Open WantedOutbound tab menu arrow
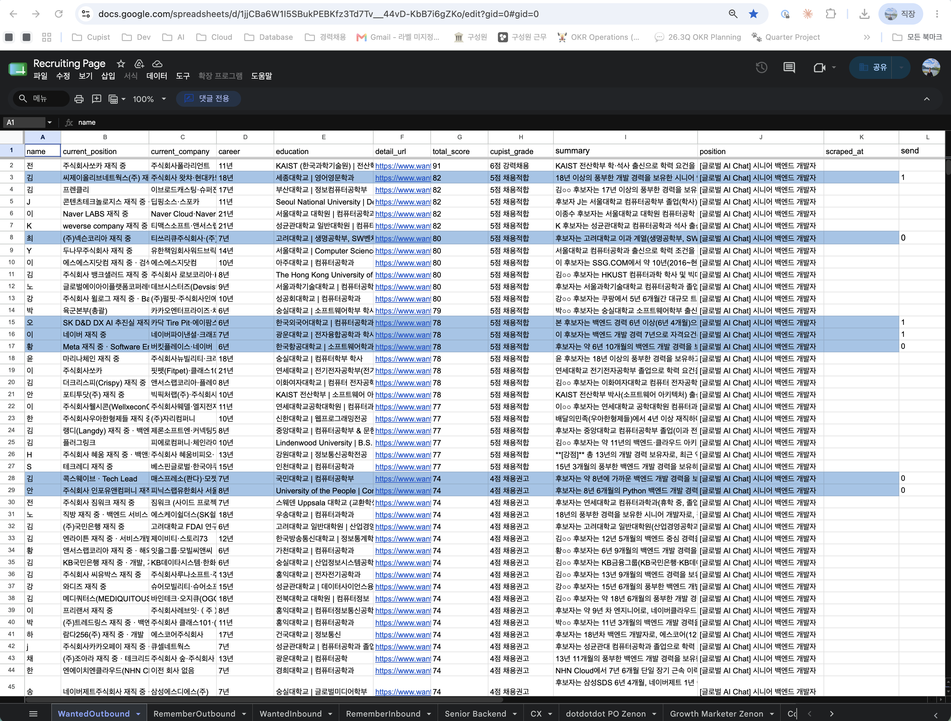This screenshot has height=721, width=951. [x=139, y=714]
